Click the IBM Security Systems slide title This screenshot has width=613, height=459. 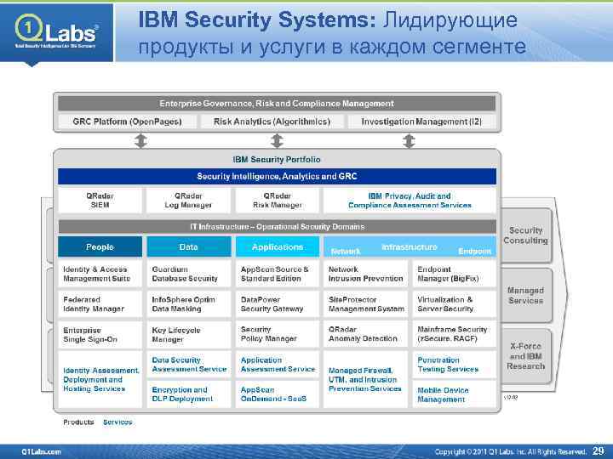[332, 33]
